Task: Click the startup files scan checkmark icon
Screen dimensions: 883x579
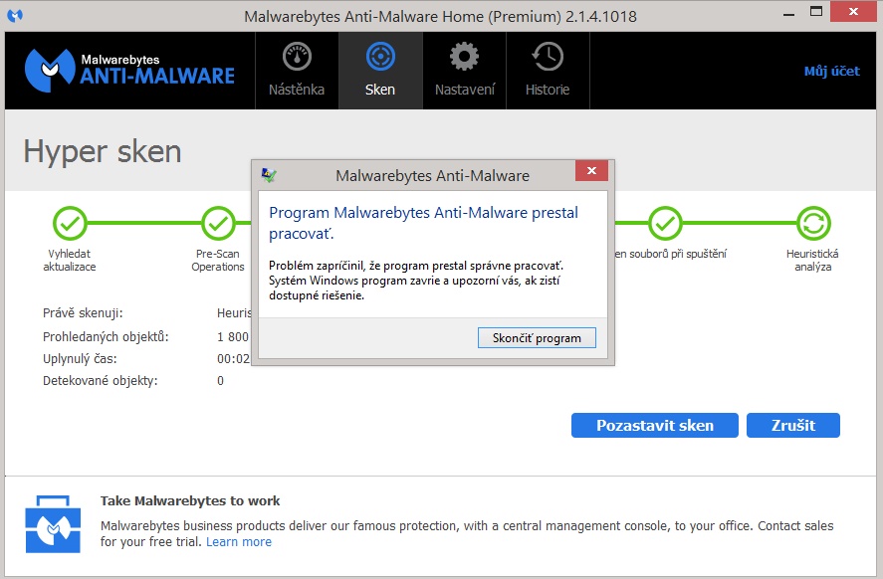Action: point(665,224)
